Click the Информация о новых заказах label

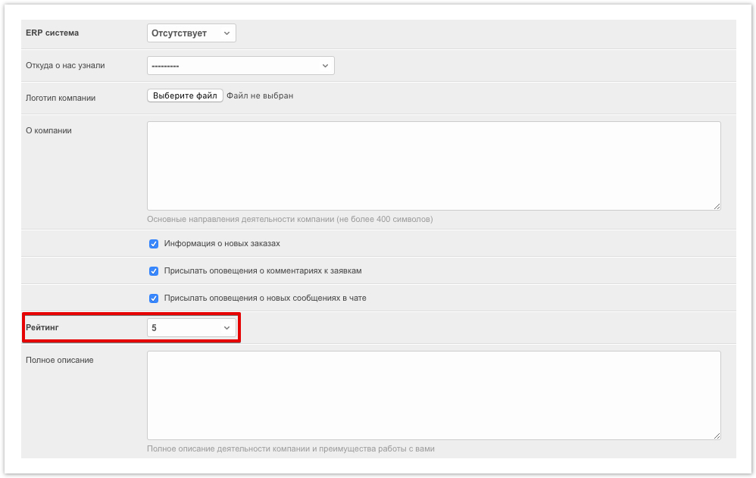click(x=222, y=244)
